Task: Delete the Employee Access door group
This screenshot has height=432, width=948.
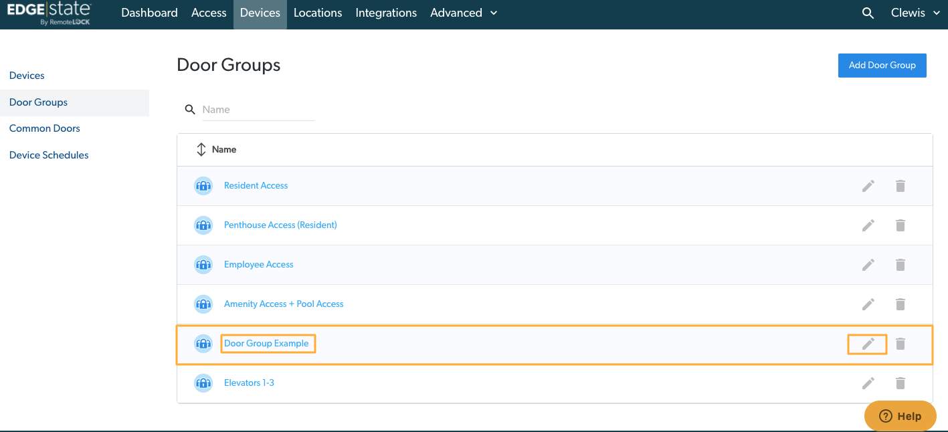Action: click(x=900, y=265)
